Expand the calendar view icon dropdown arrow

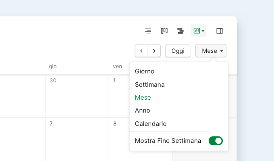pyautogui.click(x=203, y=31)
